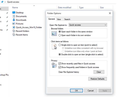
Task: Sort by the Date modified column header
Action: [x=65, y=8]
